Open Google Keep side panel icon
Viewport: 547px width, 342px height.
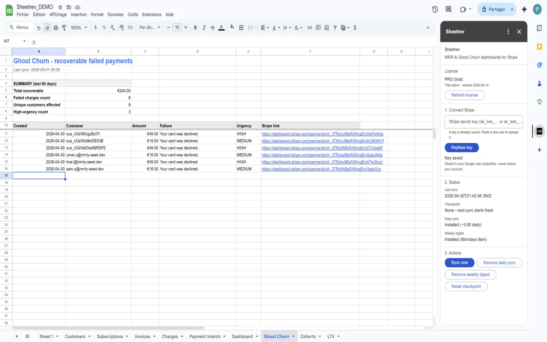[x=539, y=47]
